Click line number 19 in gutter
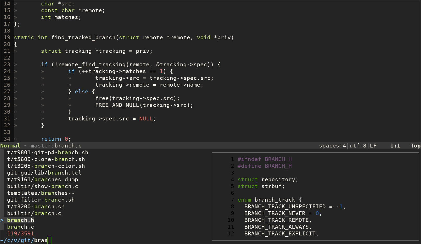This screenshot has width=421, height=244. (7, 37)
